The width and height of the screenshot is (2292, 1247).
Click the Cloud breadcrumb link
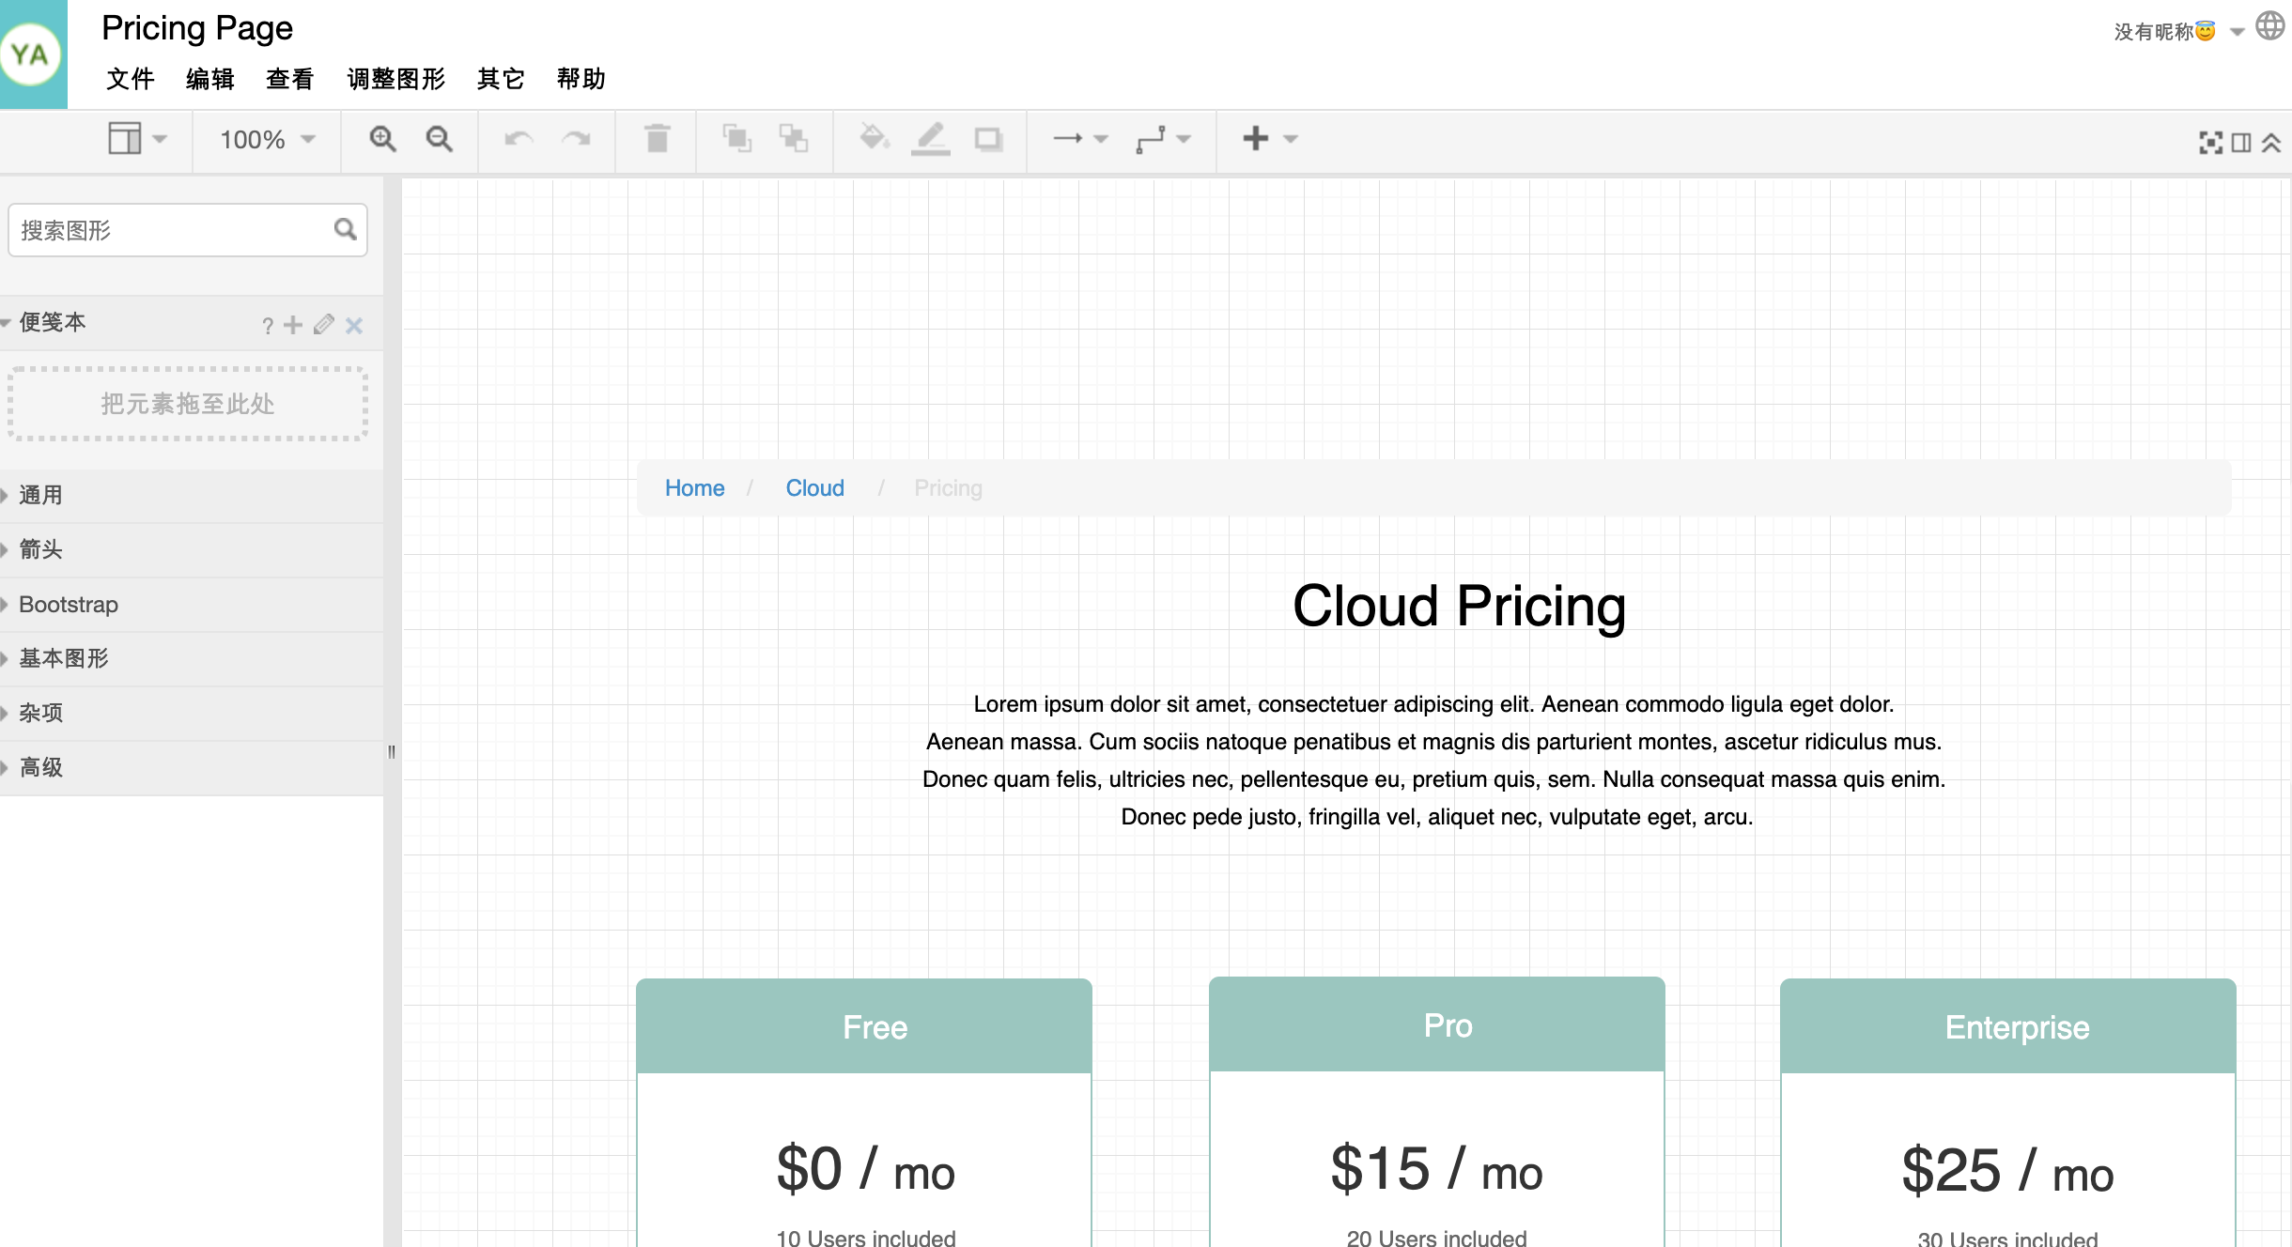(814, 488)
